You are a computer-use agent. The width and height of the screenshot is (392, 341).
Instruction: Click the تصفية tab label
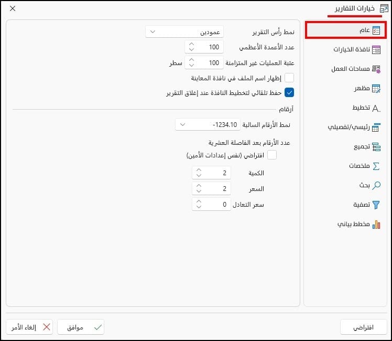(362, 205)
